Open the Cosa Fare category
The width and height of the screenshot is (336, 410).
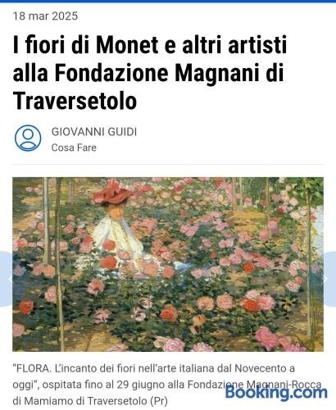pos(74,148)
